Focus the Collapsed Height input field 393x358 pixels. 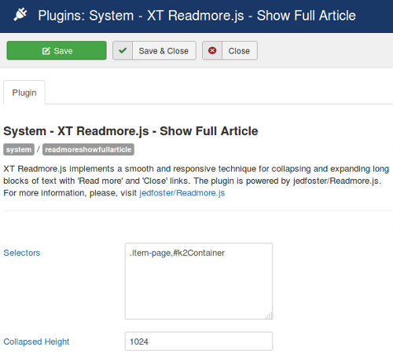click(x=199, y=342)
